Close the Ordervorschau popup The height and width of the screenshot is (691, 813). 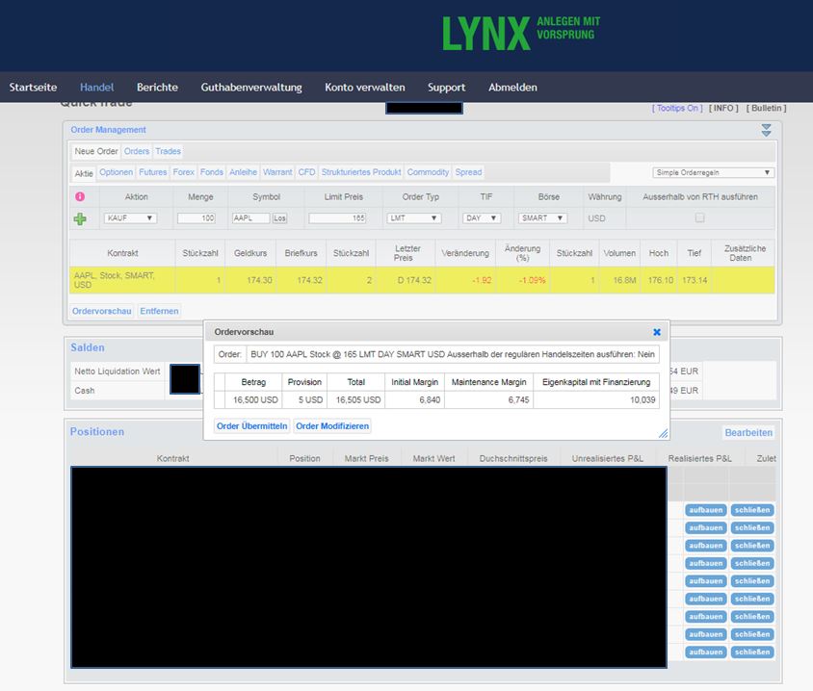coord(656,332)
